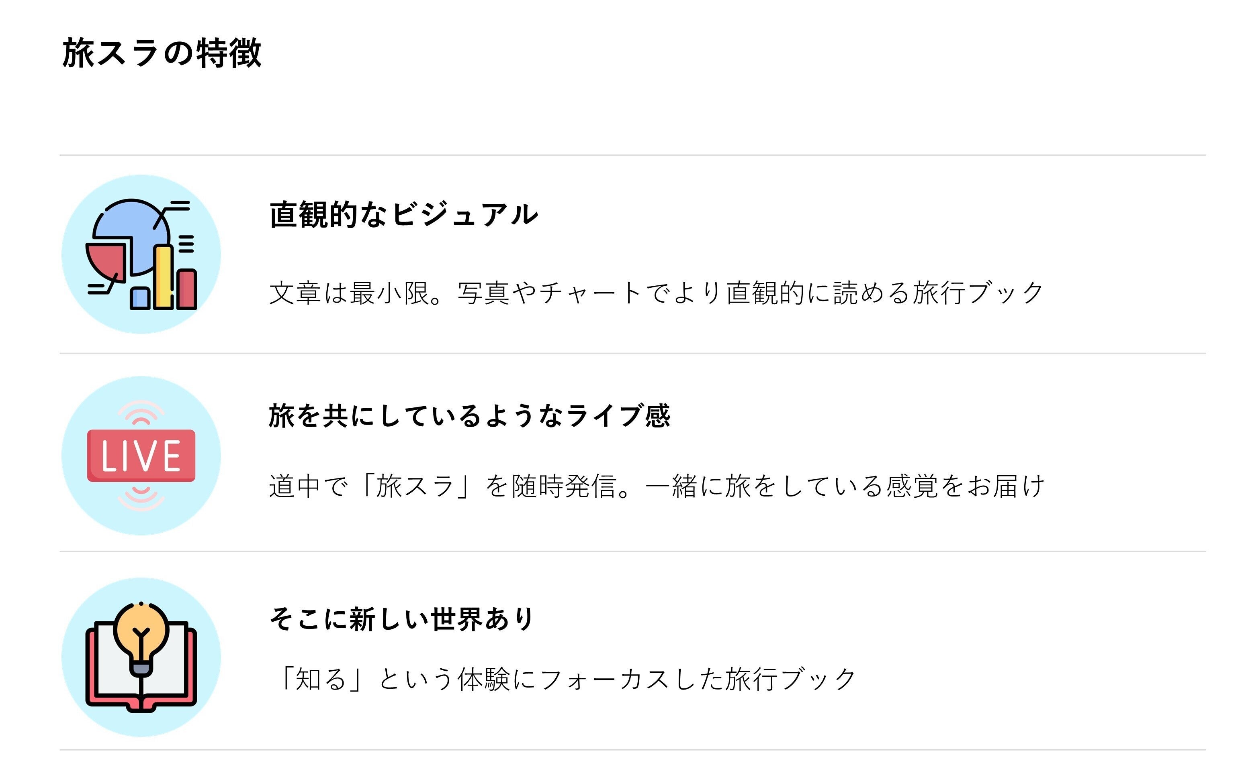The image size is (1244, 761).
Task: Click the lightbulb over open book icon
Action: [x=141, y=657]
